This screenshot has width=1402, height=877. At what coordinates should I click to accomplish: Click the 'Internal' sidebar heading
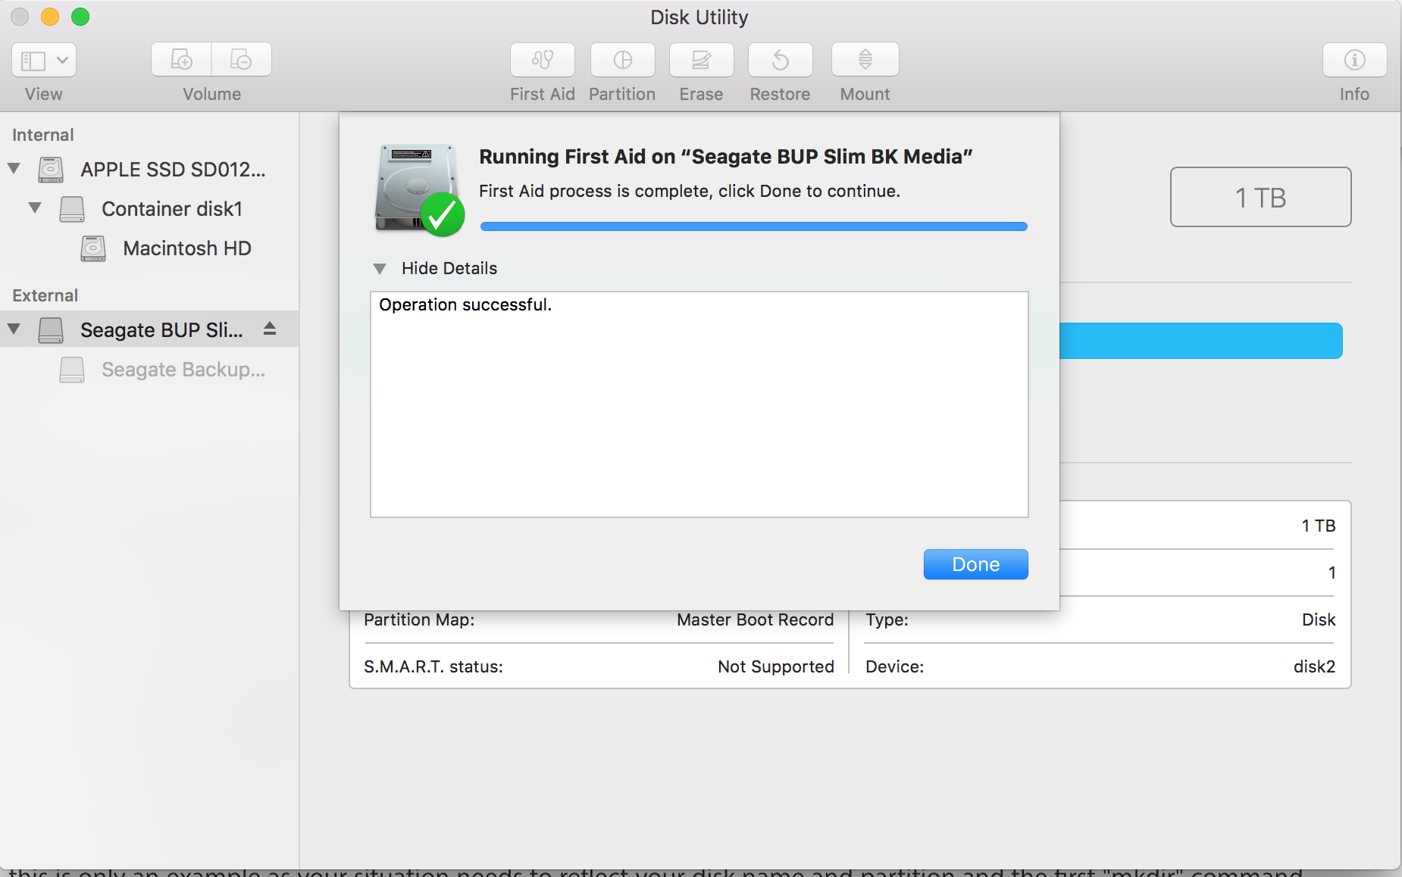coord(43,135)
